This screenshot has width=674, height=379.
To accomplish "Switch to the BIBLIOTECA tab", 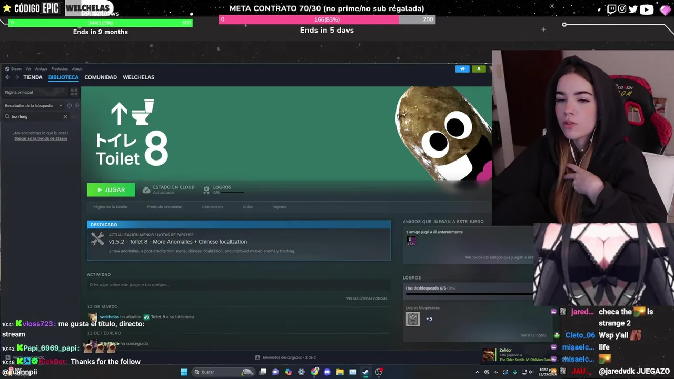I will point(63,77).
